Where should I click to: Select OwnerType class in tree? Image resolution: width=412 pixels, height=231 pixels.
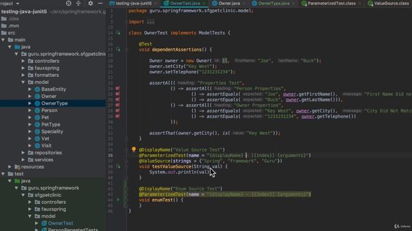pos(54,103)
